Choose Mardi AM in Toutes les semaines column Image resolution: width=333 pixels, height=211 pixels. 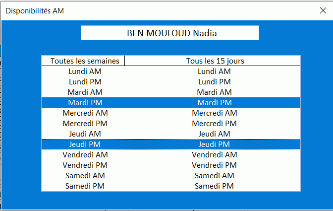pyautogui.click(x=85, y=92)
